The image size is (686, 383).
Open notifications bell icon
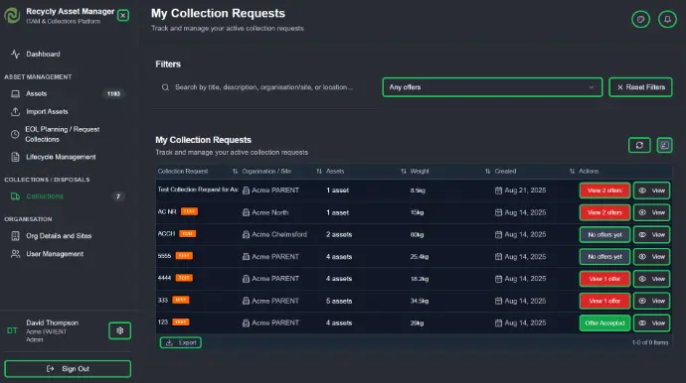pos(667,19)
